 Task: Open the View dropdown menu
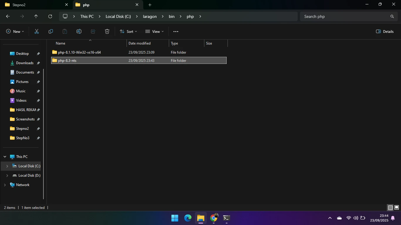pyautogui.click(x=154, y=32)
